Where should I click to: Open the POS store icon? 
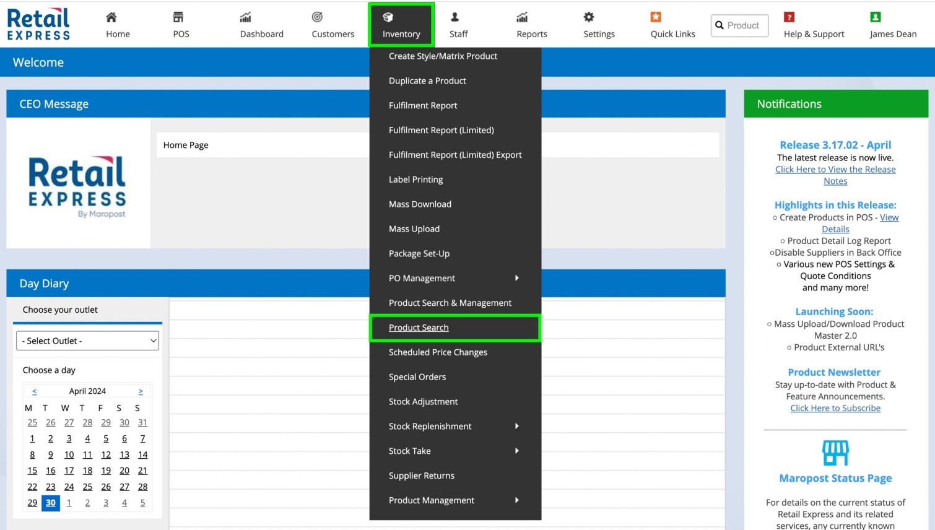[x=178, y=17]
